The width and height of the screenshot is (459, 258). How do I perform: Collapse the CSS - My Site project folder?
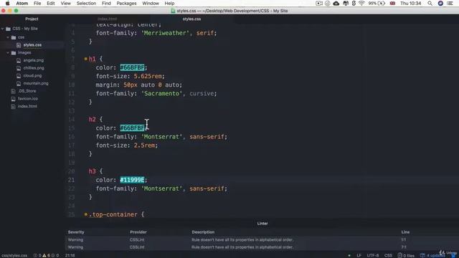pyautogui.click(x=3, y=29)
